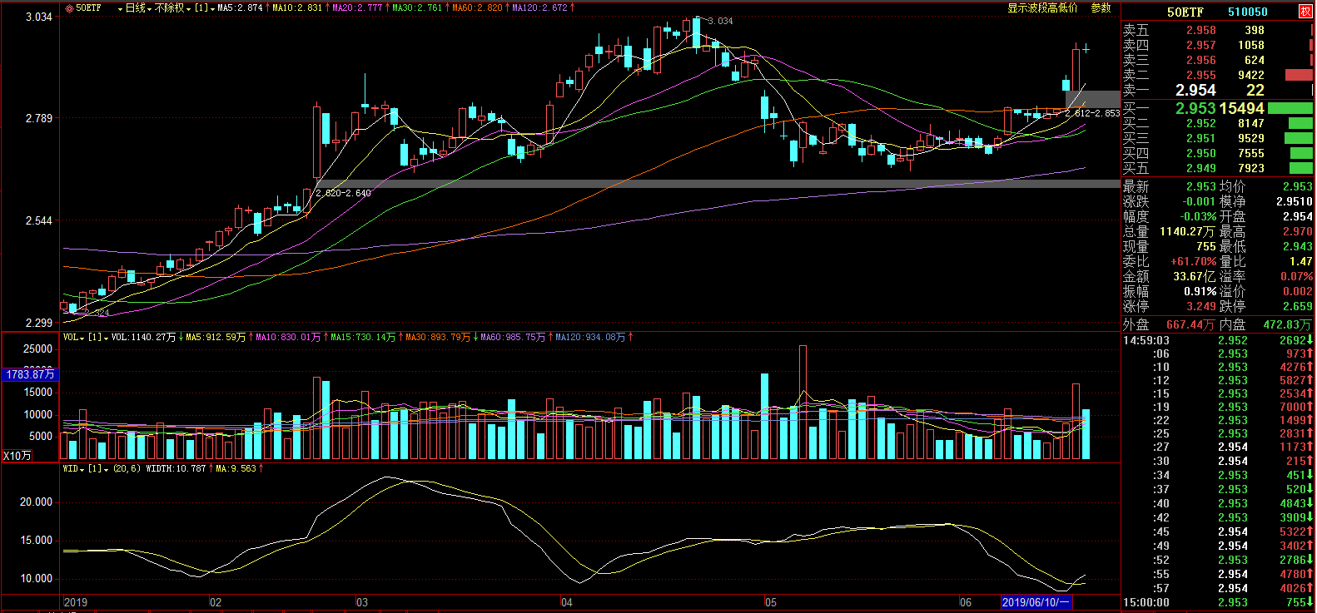Click the 买三 bid price 2.951
The width and height of the screenshot is (1317, 613).
pyautogui.click(x=1200, y=138)
